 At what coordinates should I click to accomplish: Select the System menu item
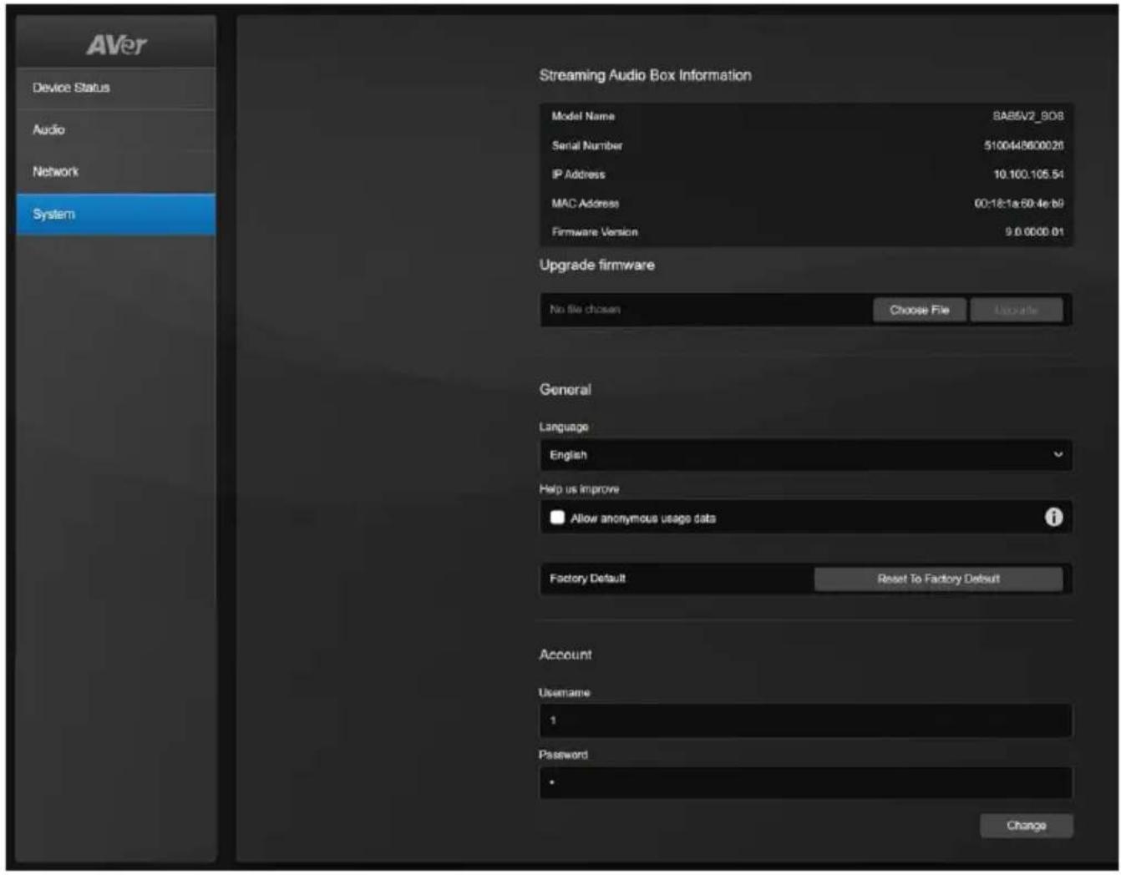[x=116, y=215]
